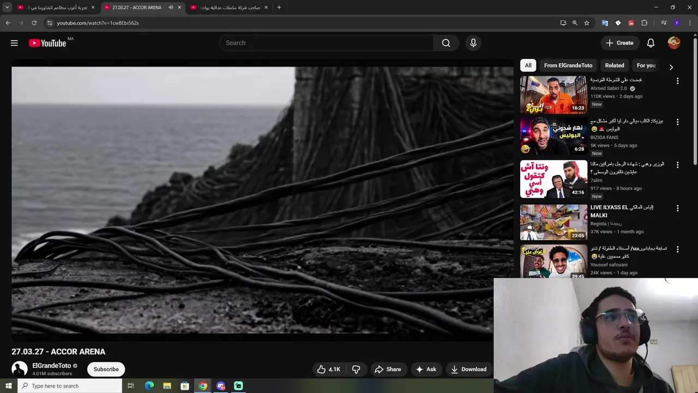Open the 6:28 BIZIGA FANS thumbnail
The height and width of the screenshot is (393, 698).
click(553, 137)
